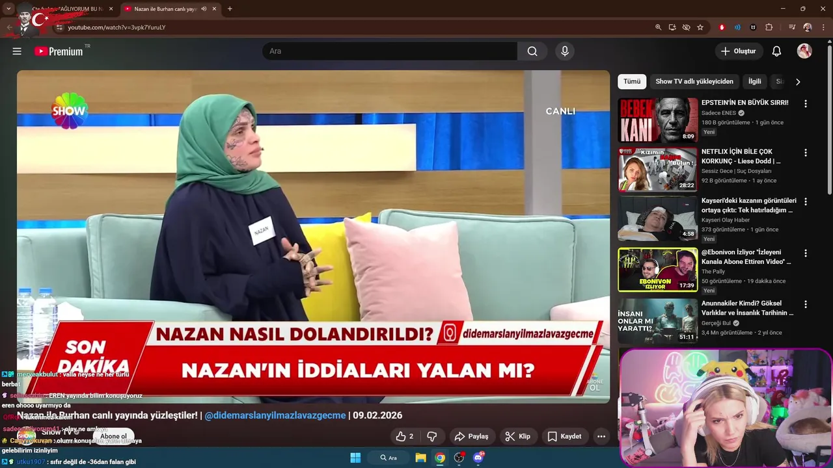Visit the Sadece ENES channel
Image resolution: width=833 pixels, height=468 pixels.
pos(720,113)
